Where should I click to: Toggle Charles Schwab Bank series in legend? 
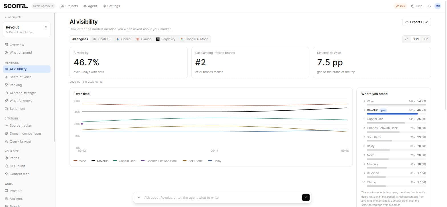click(159, 161)
